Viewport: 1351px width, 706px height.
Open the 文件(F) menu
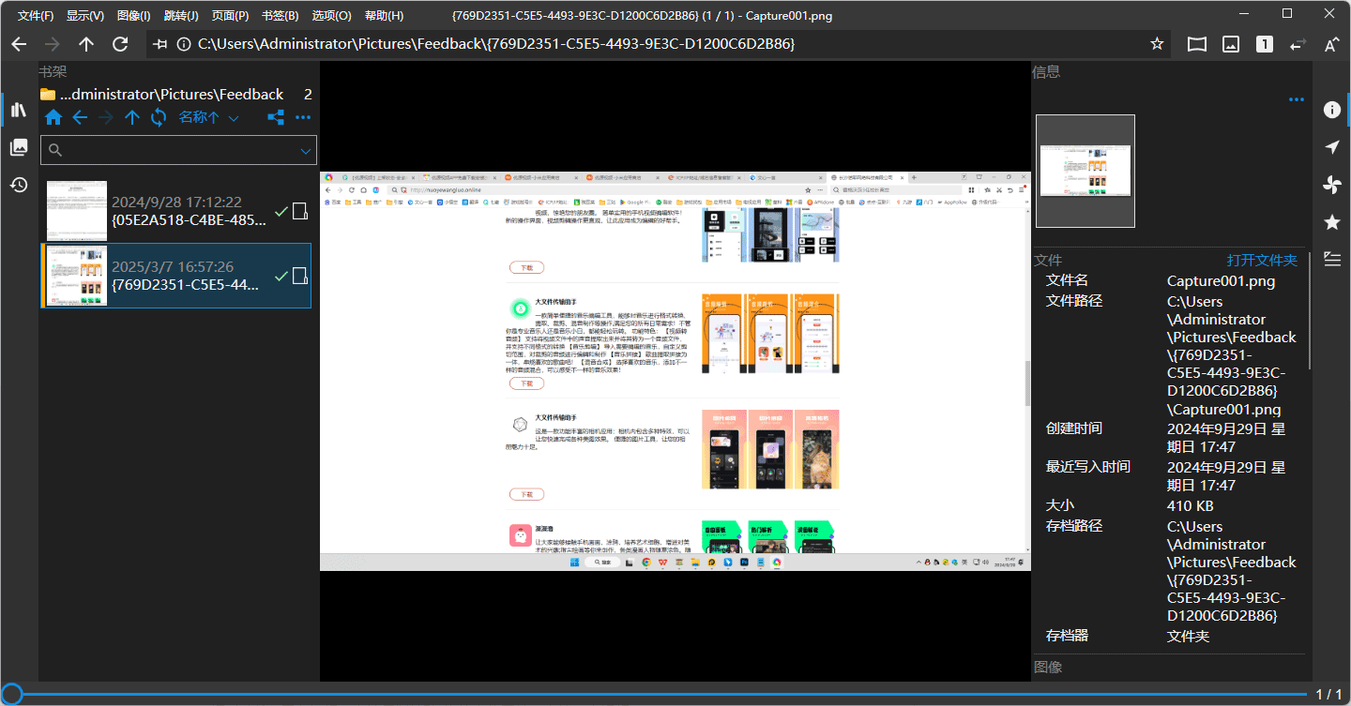(36, 16)
